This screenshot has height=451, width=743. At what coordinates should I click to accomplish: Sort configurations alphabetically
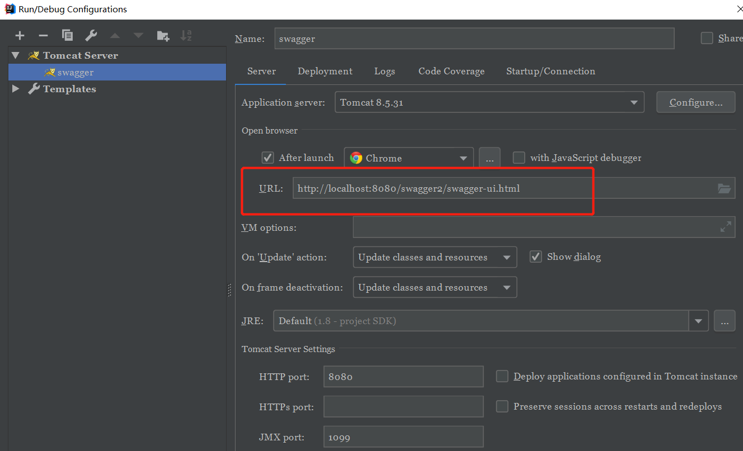(186, 36)
